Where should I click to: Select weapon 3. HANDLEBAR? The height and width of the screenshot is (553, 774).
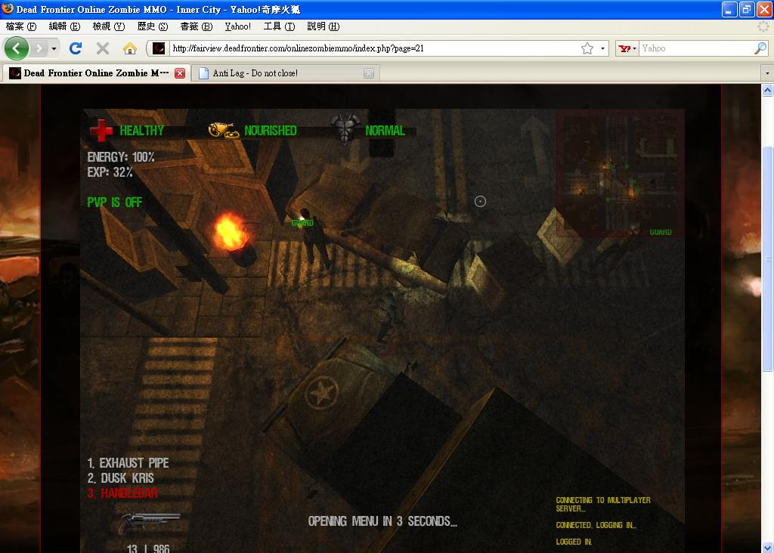click(122, 493)
